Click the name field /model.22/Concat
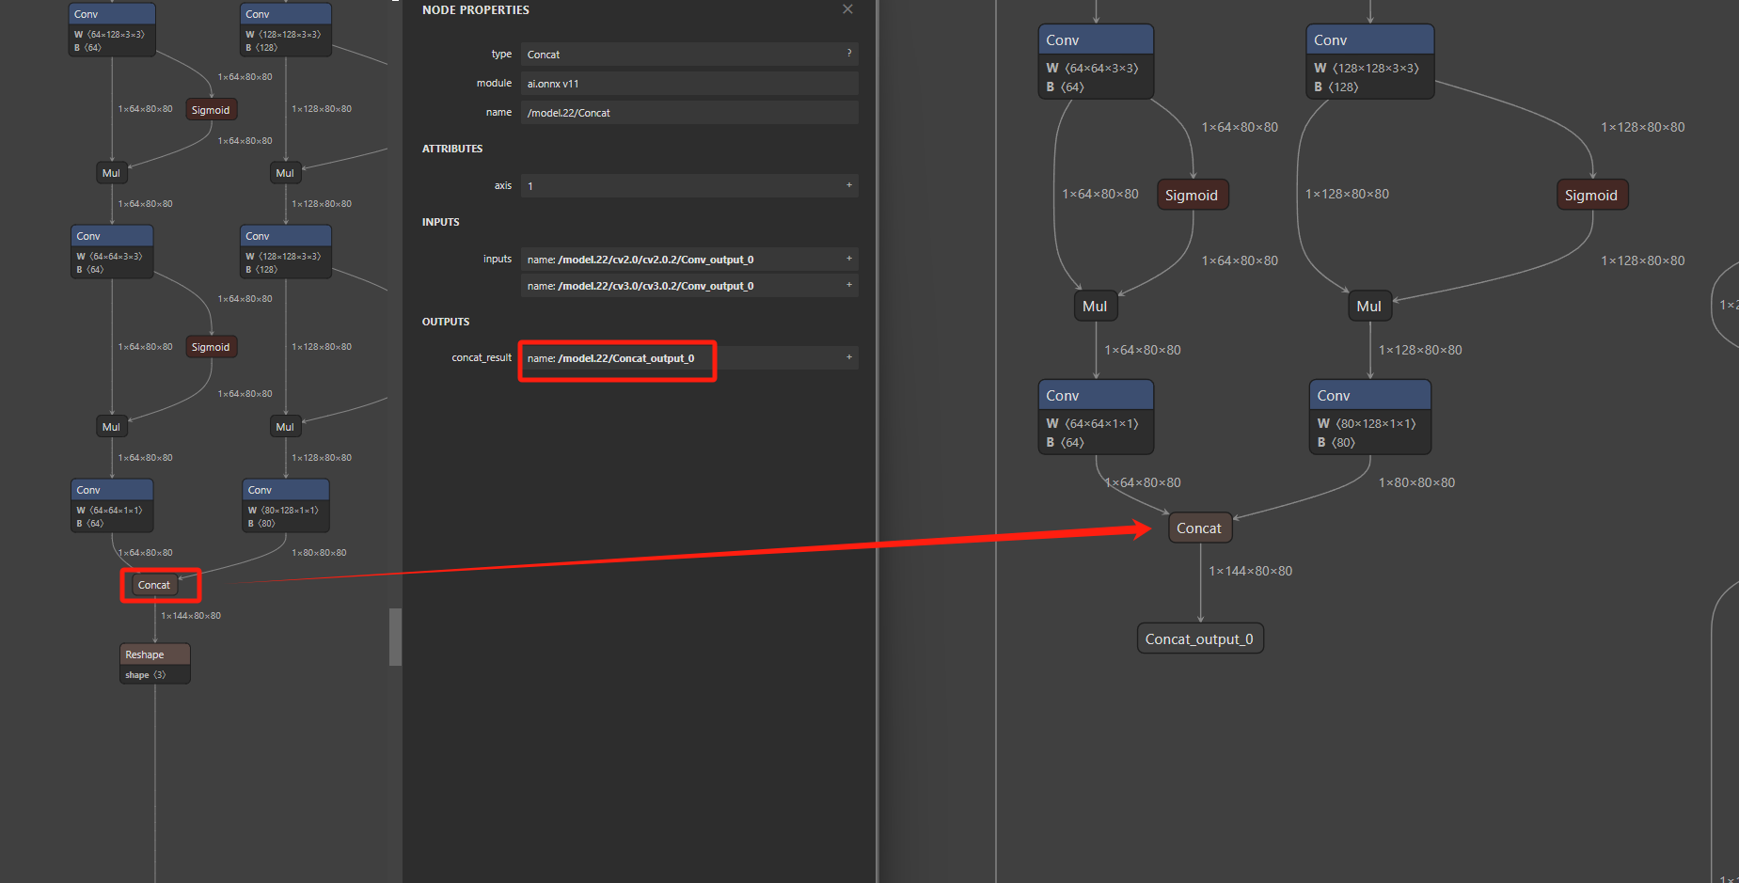1739x883 pixels. (x=689, y=113)
